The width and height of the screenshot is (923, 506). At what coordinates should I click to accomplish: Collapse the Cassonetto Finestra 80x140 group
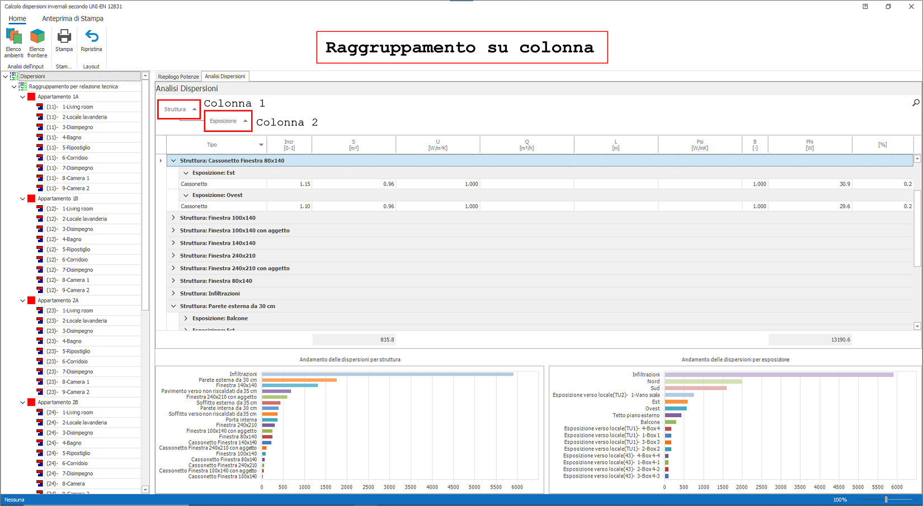pyautogui.click(x=173, y=161)
